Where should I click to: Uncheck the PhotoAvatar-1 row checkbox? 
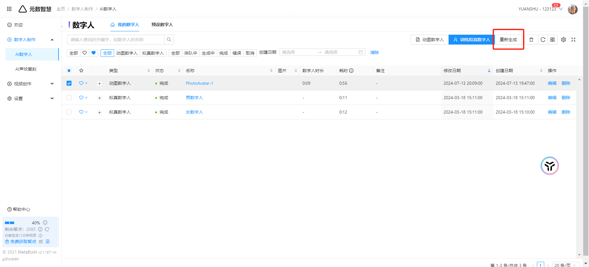(69, 83)
